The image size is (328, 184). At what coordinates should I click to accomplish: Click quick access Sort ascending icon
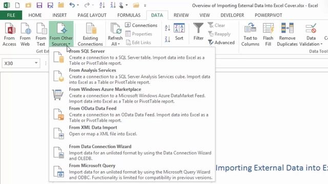click(102, 5)
